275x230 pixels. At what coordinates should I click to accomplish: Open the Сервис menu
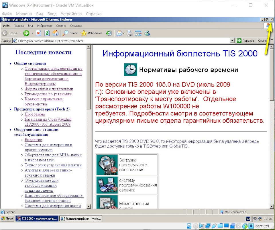pyautogui.click(x=61, y=26)
